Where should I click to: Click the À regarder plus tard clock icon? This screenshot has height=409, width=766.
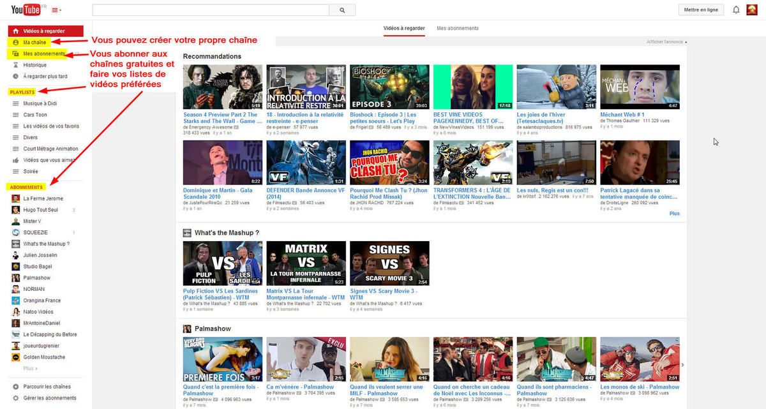click(16, 77)
